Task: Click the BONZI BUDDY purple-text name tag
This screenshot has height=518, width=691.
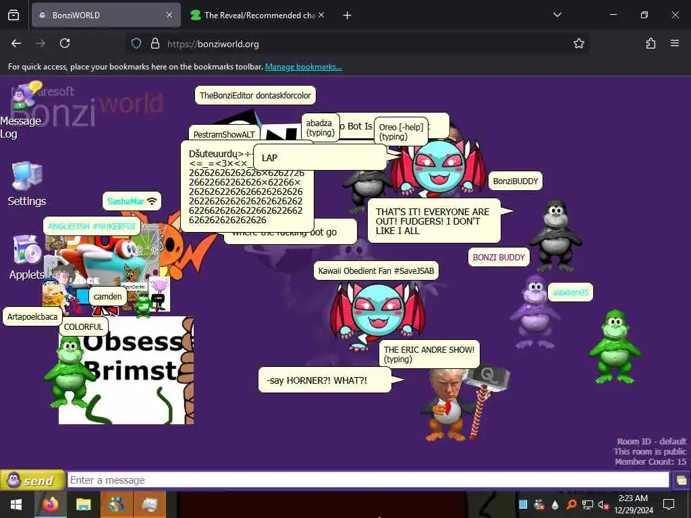Action: 499,257
